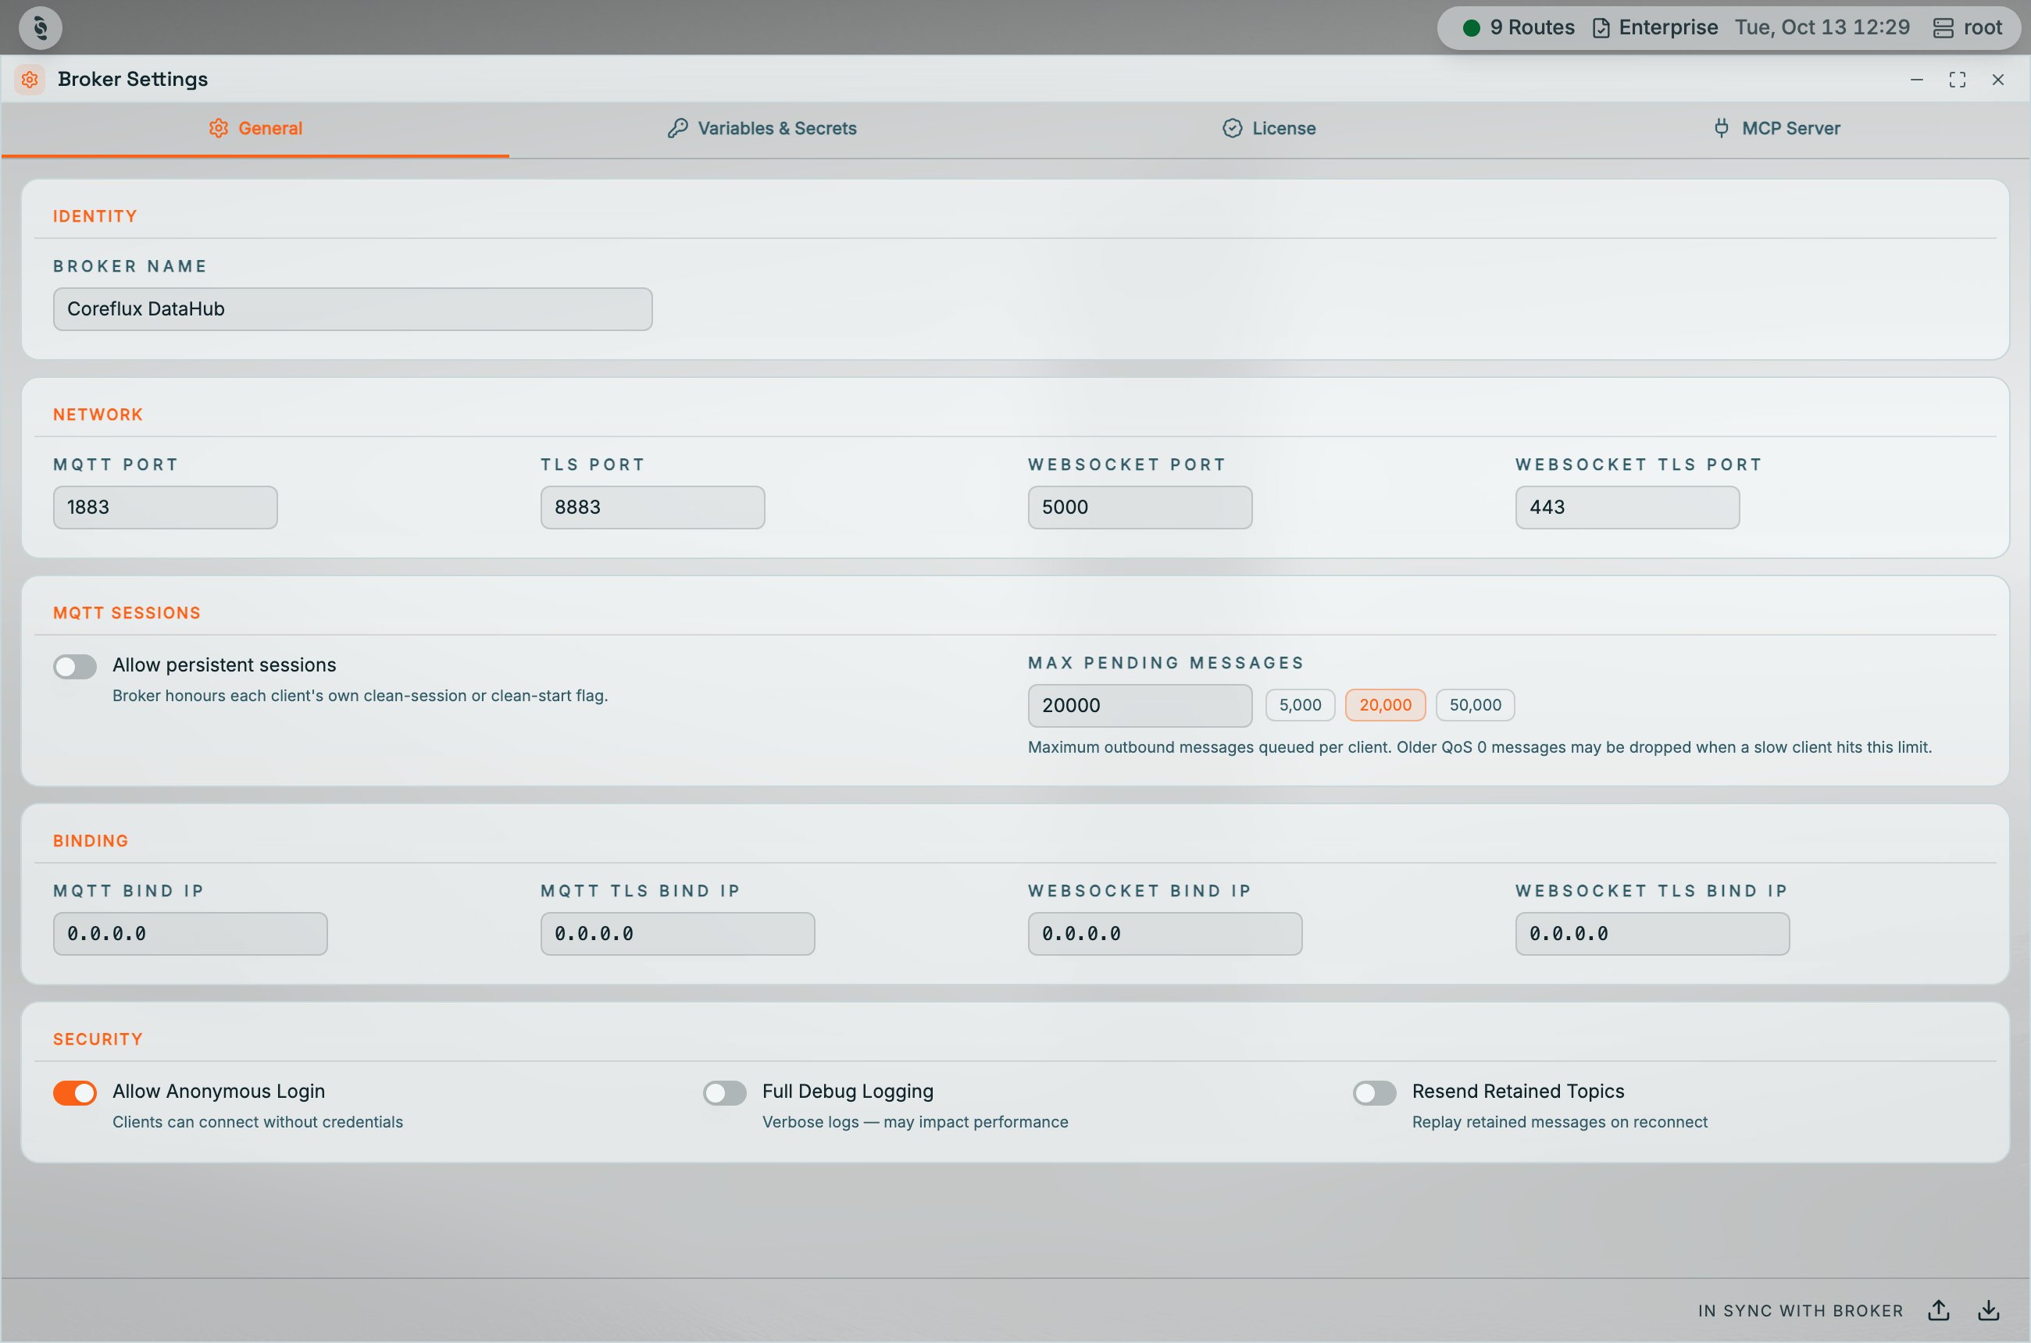The height and width of the screenshot is (1343, 2031).
Task: Edit the WebSocket TLS Bind IP field
Action: click(1652, 934)
